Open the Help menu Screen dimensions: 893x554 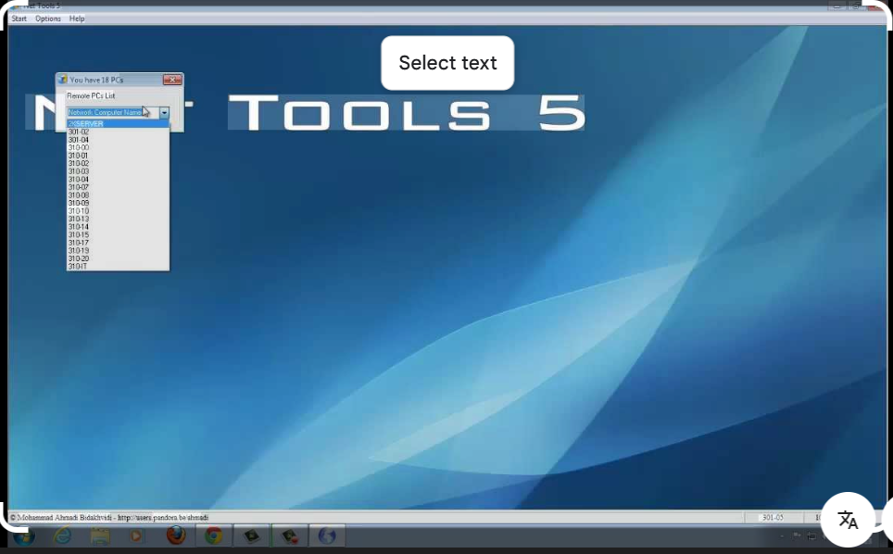click(x=77, y=18)
